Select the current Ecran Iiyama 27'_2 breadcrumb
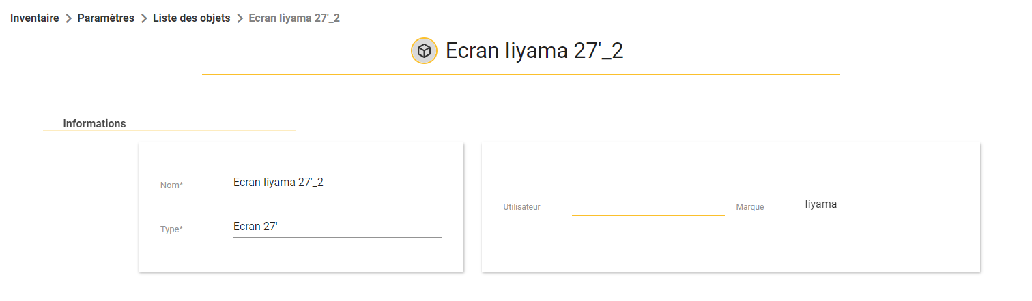The width and height of the screenshot is (1032, 301). (x=294, y=18)
